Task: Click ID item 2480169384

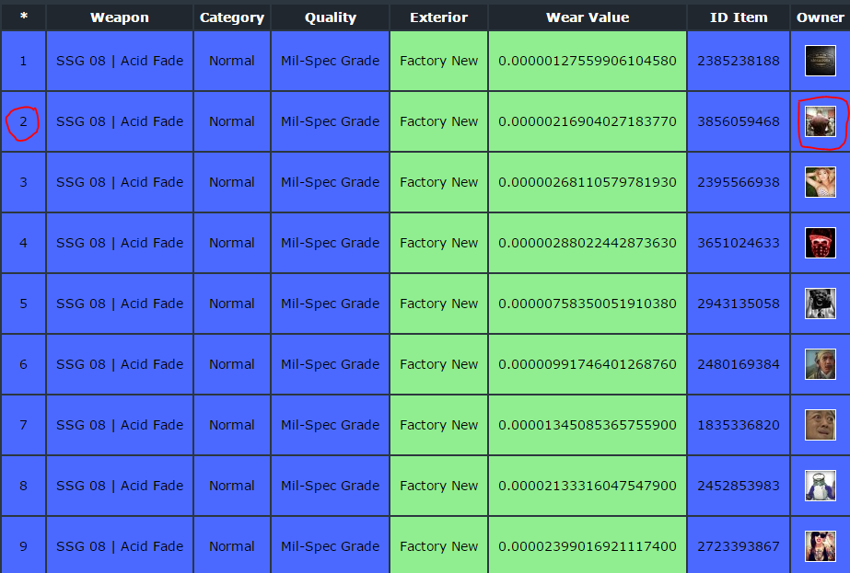Action: pos(739,364)
